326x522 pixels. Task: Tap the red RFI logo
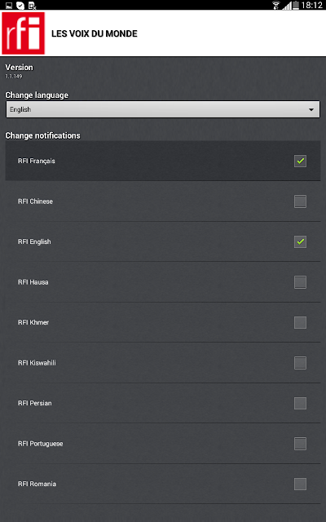coord(24,33)
